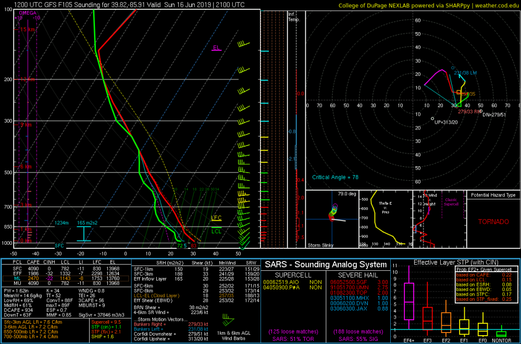
Task: Click the surface temperature value 83
Action: coord(193,246)
